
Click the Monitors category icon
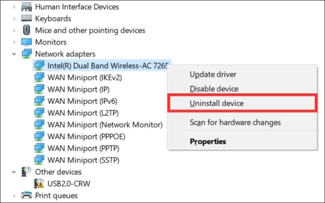click(26, 42)
